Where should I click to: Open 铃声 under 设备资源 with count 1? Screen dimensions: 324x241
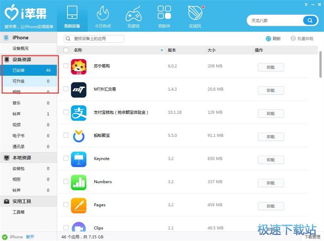(29, 114)
